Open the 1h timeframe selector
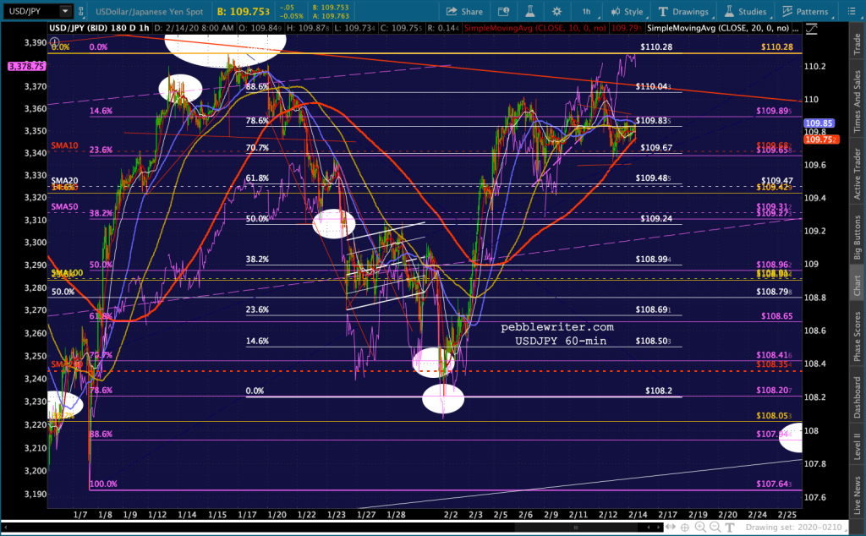This screenshot has width=866, height=536. click(587, 11)
